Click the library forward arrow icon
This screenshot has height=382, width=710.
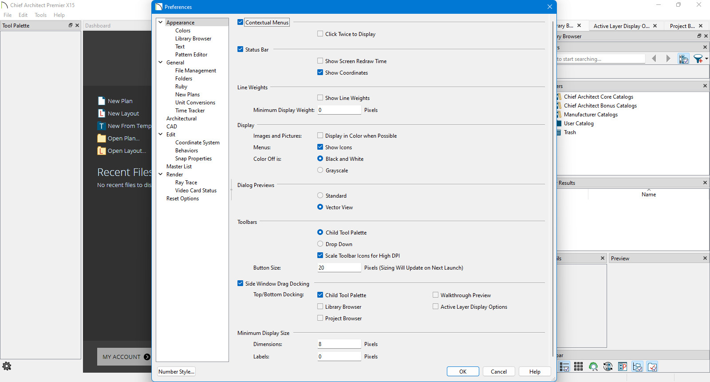pyautogui.click(x=668, y=59)
